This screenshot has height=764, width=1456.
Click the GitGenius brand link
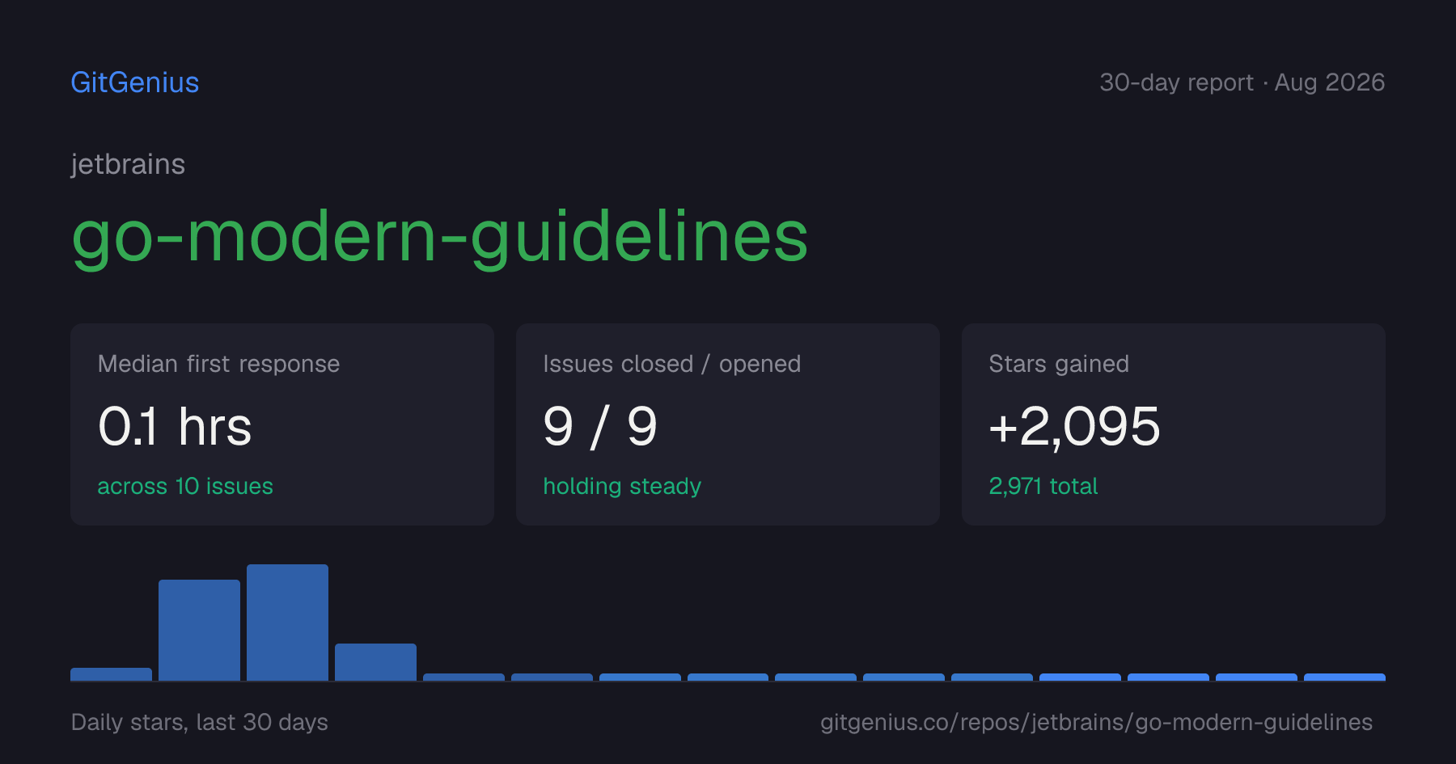[135, 82]
